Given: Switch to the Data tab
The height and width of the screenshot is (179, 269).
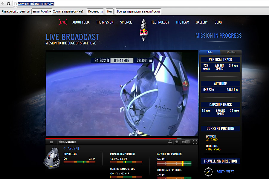Looking at the screenshot, I should coord(210,53).
